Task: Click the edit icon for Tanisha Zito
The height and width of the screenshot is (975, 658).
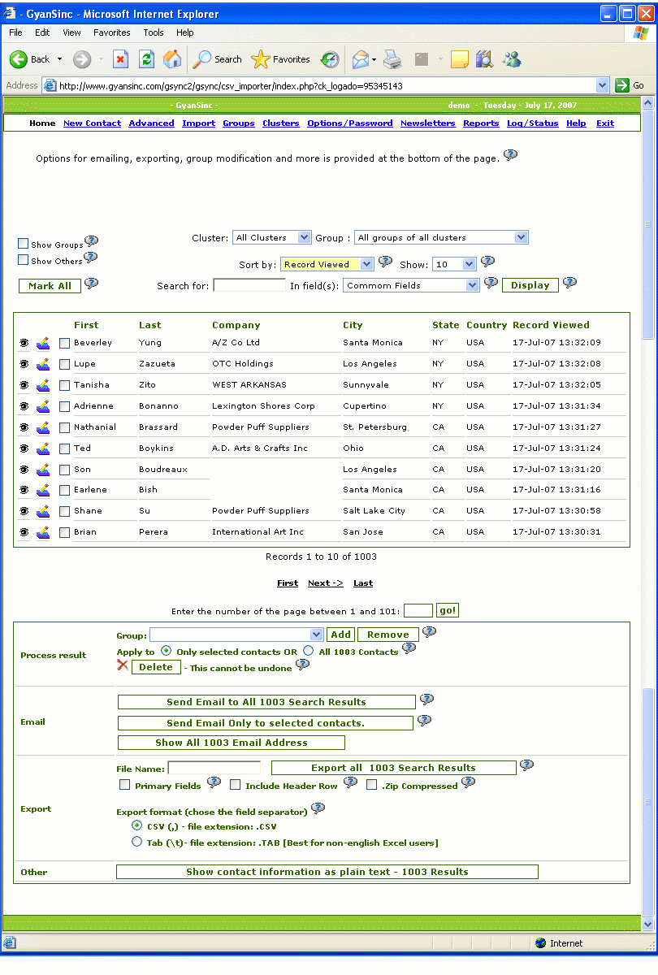Action: pyautogui.click(x=43, y=385)
